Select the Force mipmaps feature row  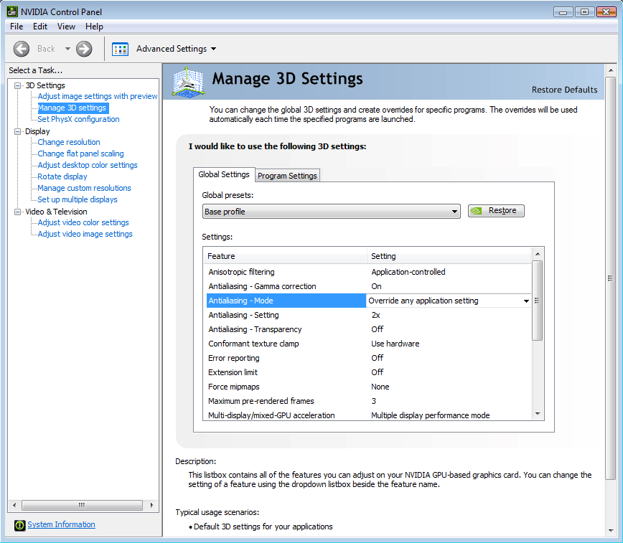pos(369,387)
